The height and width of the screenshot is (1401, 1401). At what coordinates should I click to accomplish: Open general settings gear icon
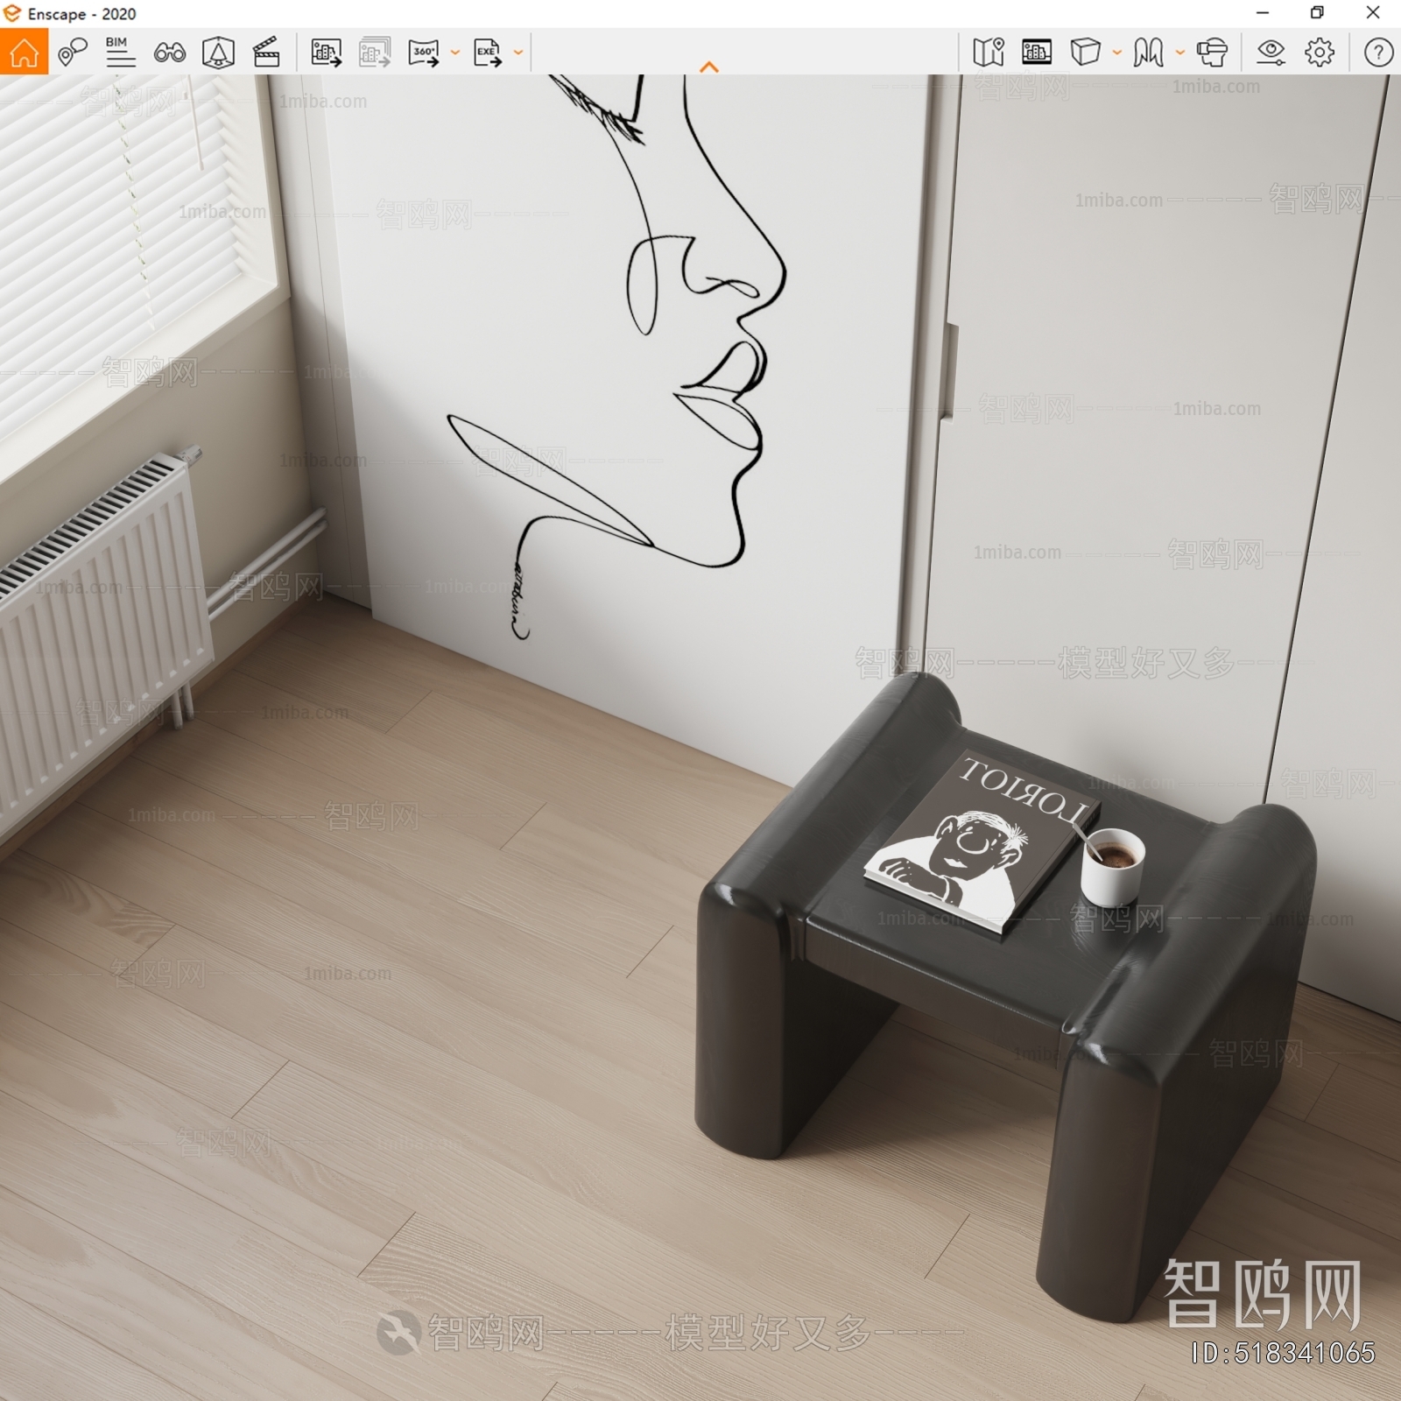click(x=1320, y=53)
